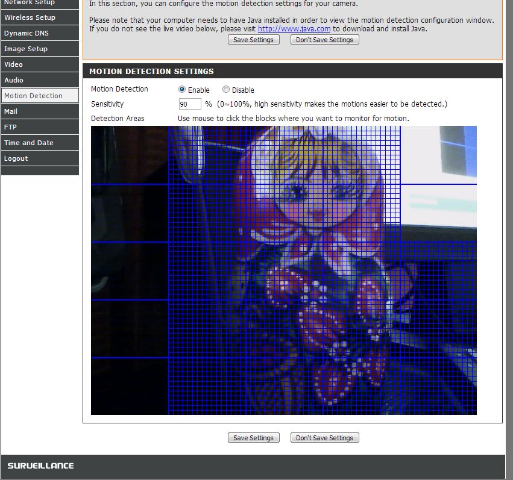
Task: Click the bottom Save Settings button
Action: coord(254,437)
